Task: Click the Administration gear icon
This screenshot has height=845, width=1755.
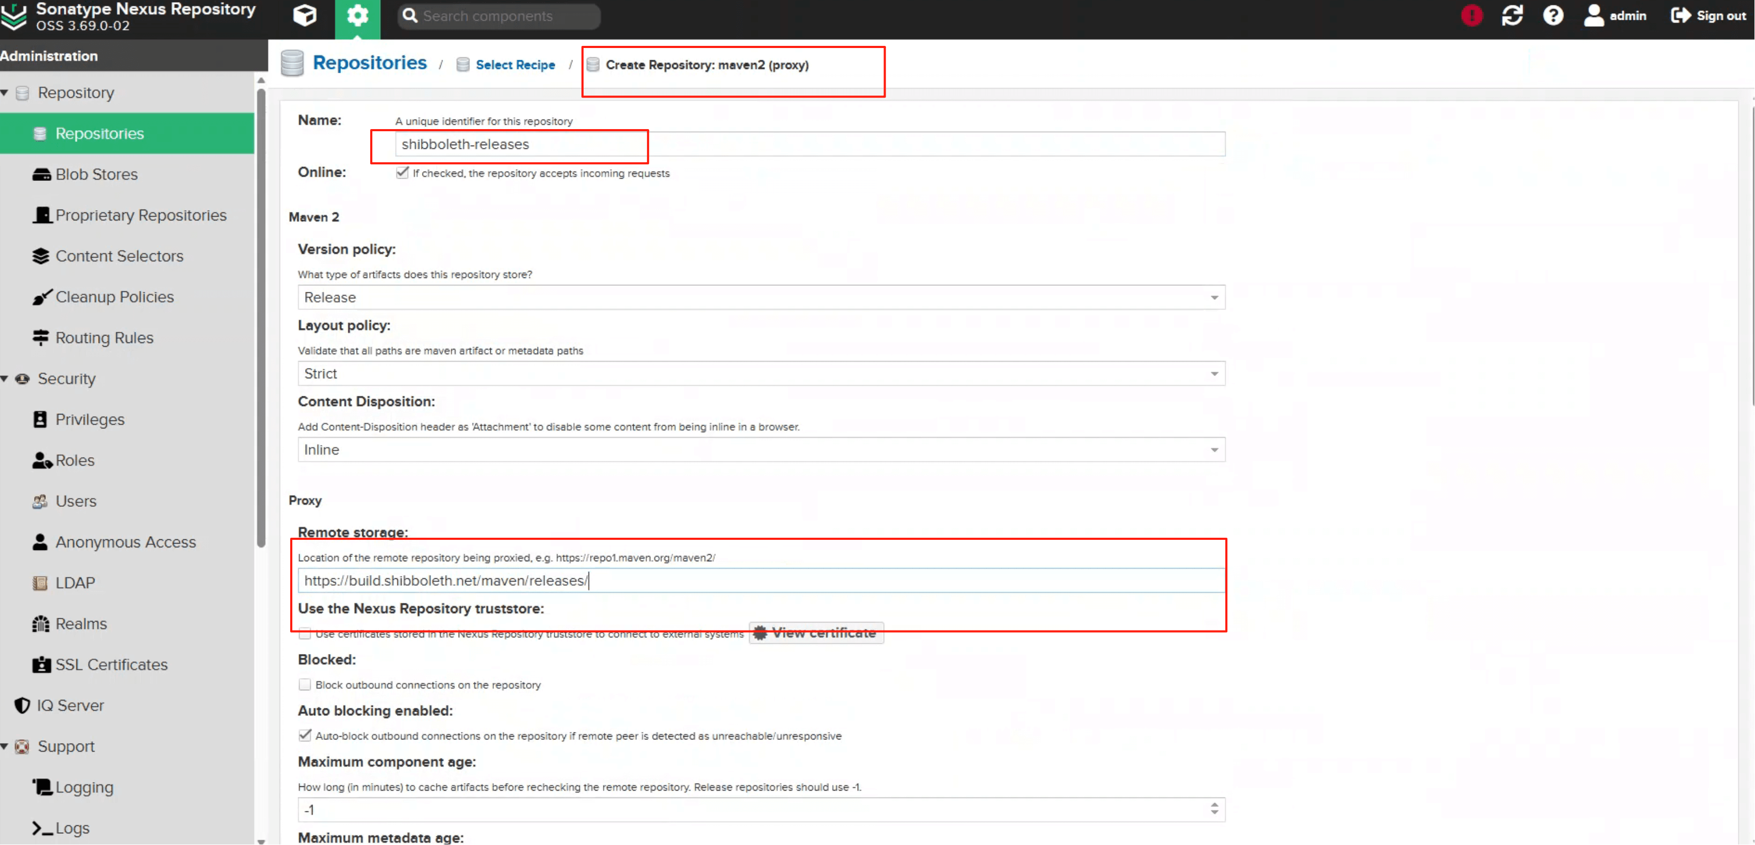Action: [357, 15]
